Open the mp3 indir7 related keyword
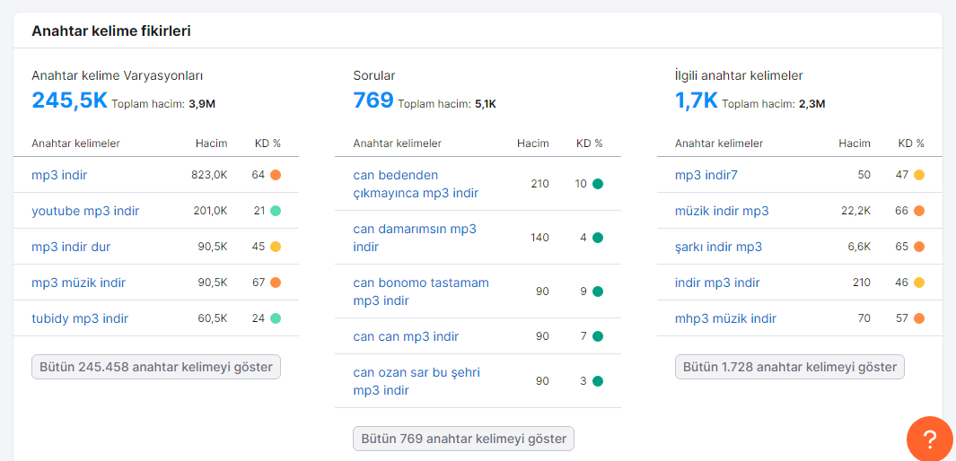The height and width of the screenshot is (461, 956). [x=706, y=176]
